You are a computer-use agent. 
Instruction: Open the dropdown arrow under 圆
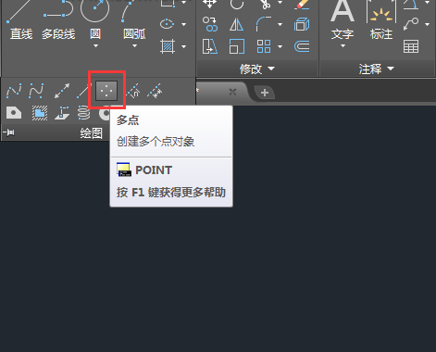[x=95, y=45]
